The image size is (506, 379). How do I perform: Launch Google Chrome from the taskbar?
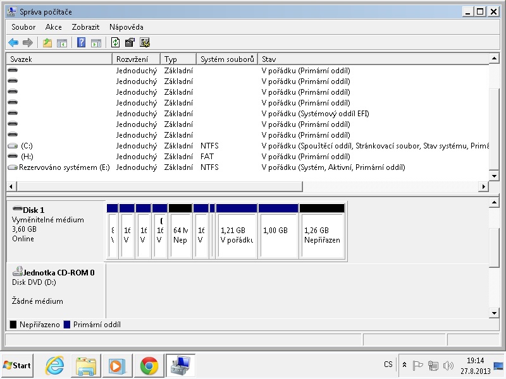(149, 365)
